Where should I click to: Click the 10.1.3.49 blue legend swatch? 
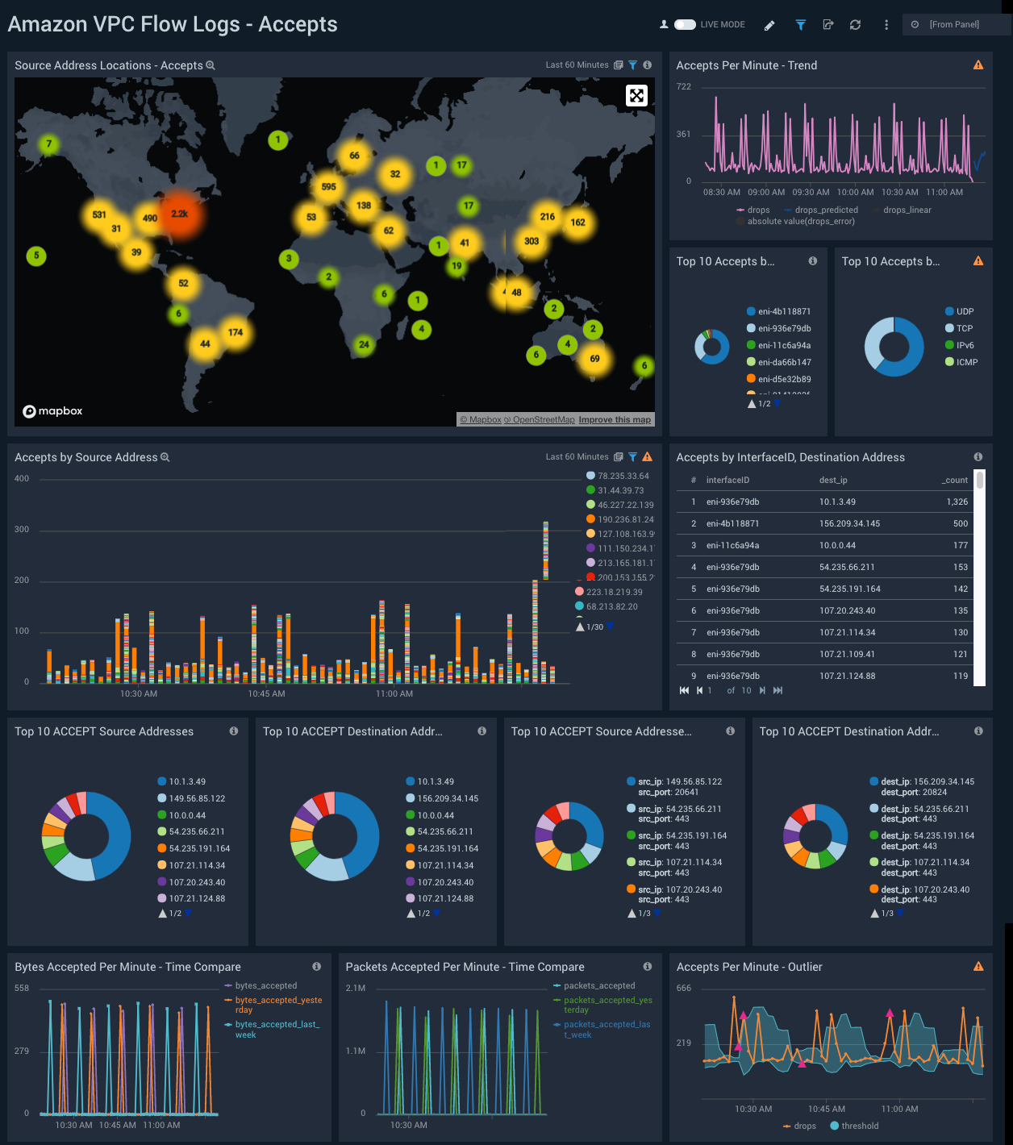click(162, 781)
